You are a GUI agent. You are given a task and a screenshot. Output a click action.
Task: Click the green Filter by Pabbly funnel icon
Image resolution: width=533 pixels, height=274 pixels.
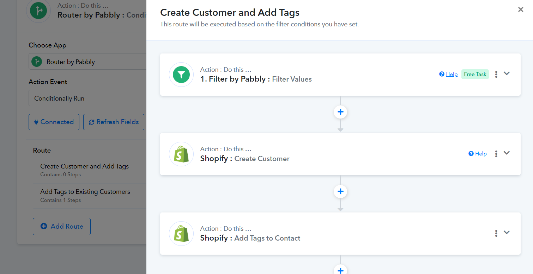[x=181, y=75]
